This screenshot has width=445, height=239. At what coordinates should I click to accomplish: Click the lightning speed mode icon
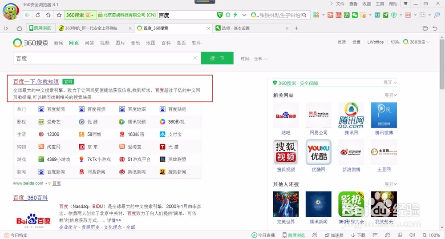coord(235,15)
